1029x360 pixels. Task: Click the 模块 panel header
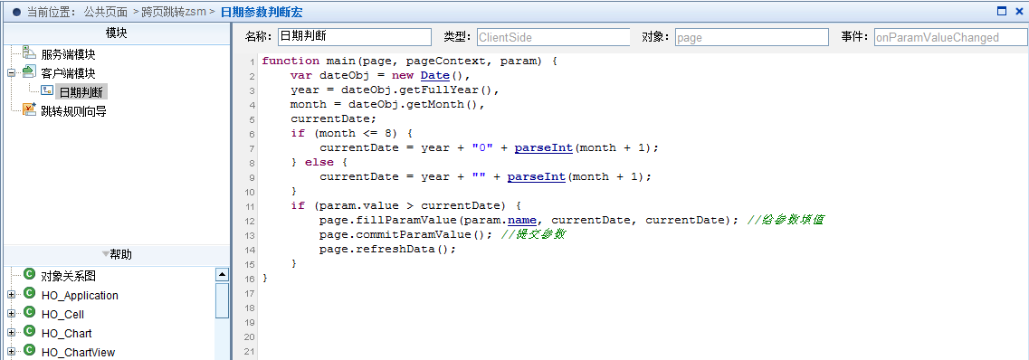click(116, 33)
